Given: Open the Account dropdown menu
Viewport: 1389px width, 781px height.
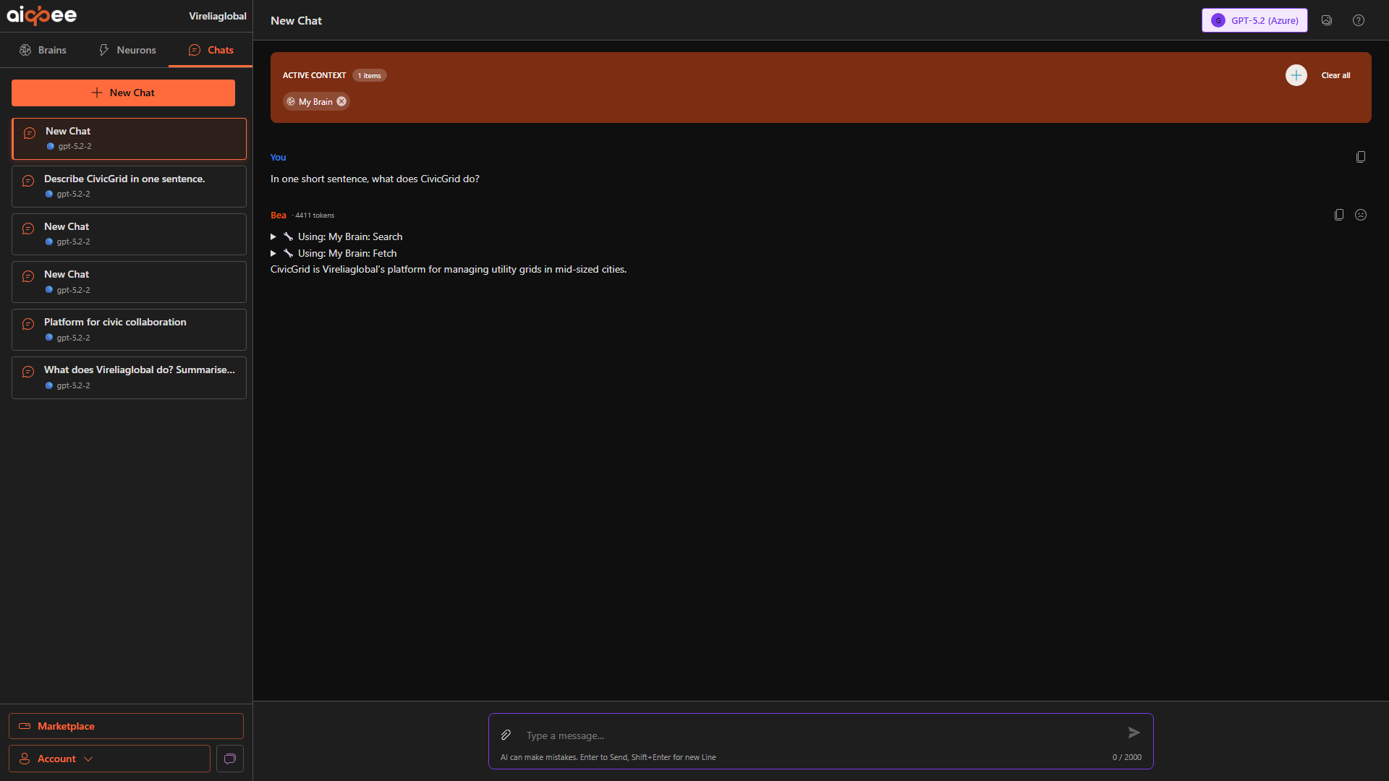Looking at the screenshot, I should [109, 759].
